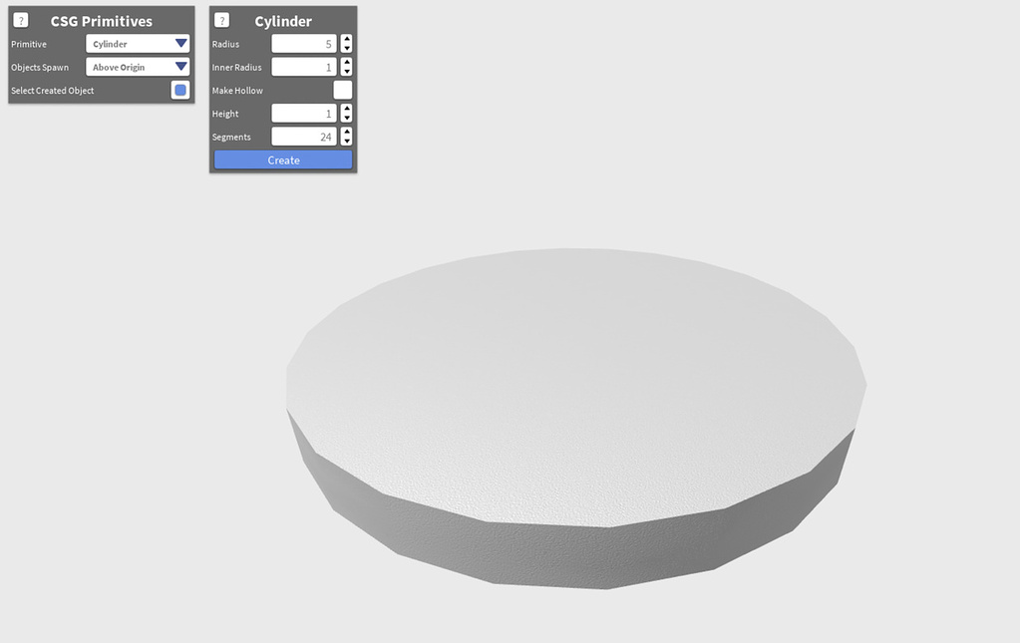
Task: Disable the Select Created Object checkbox
Action: [x=179, y=90]
